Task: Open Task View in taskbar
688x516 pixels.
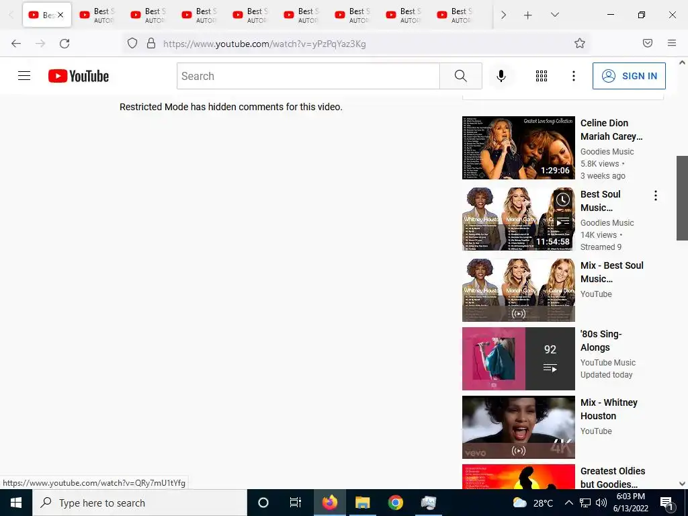Action: (x=296, y=503)
